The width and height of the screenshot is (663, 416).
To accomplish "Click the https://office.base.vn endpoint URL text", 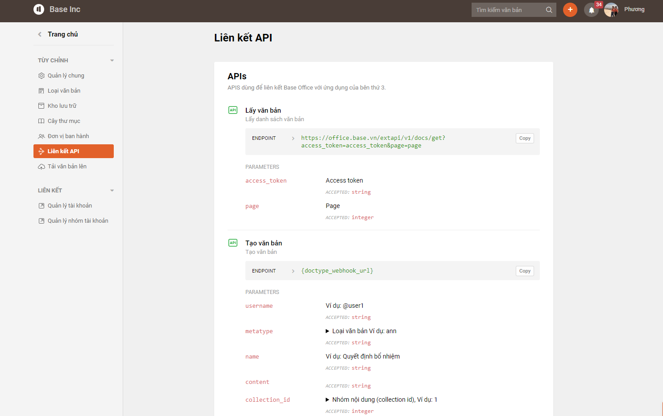I will [373, 142].
